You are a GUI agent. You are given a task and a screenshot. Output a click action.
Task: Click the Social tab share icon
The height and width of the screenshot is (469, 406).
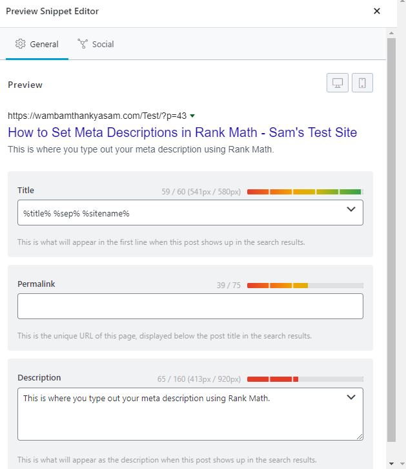click(x=83, y=44)
